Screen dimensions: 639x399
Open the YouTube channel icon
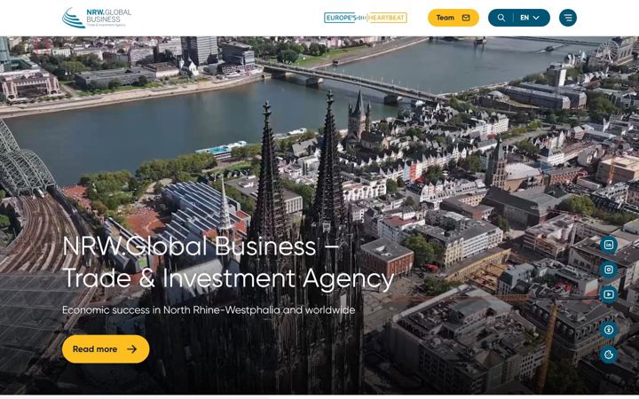(x=609, y=294)
